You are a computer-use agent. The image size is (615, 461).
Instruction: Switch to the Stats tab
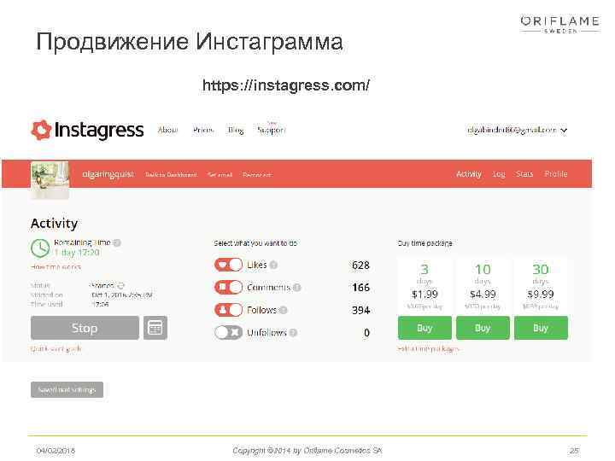click(524, 173)
